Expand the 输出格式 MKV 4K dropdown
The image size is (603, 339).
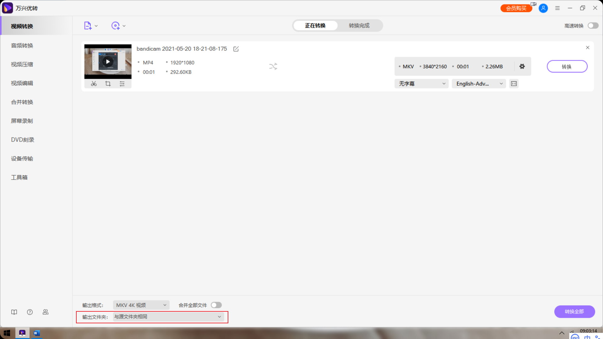pyautogui.click(x=141, y=305)
